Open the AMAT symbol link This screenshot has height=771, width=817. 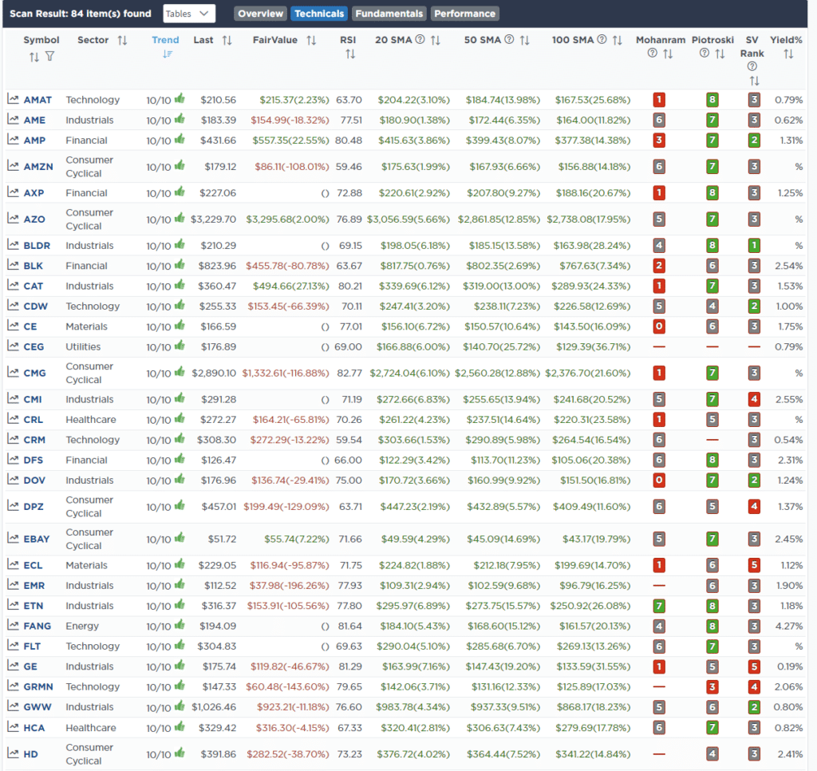(x=37, y=100)
